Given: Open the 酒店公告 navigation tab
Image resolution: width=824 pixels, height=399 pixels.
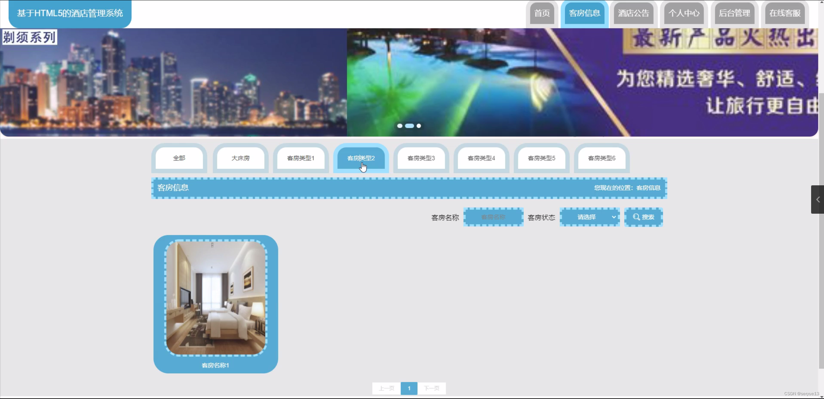Looking at the screenshot, I should [633, 13].
